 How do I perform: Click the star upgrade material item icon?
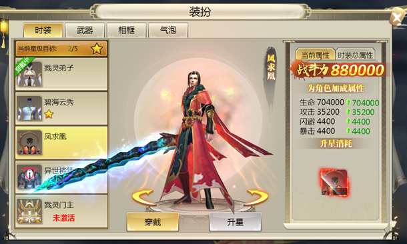click(x=334, y=182)
